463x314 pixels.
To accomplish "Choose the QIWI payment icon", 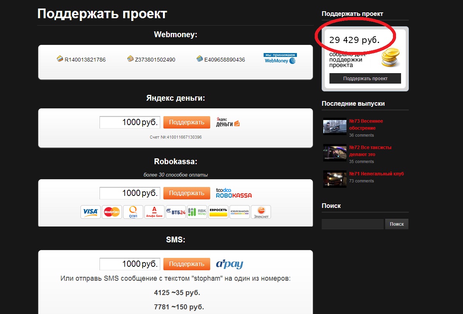I will (133, 212).
